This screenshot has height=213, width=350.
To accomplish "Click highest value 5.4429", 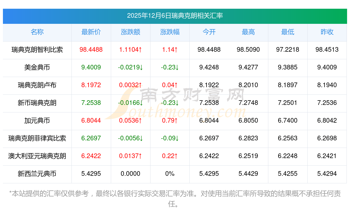I will (x=248, y=174).
